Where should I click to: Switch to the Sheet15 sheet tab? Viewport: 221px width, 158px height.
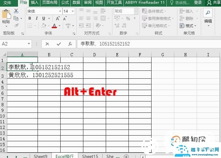90,156
